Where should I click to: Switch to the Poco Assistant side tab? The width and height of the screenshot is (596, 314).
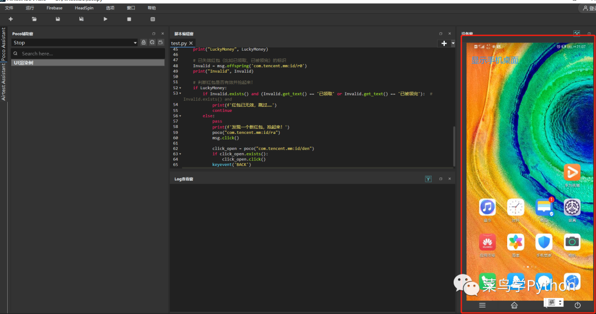point(3,45)
